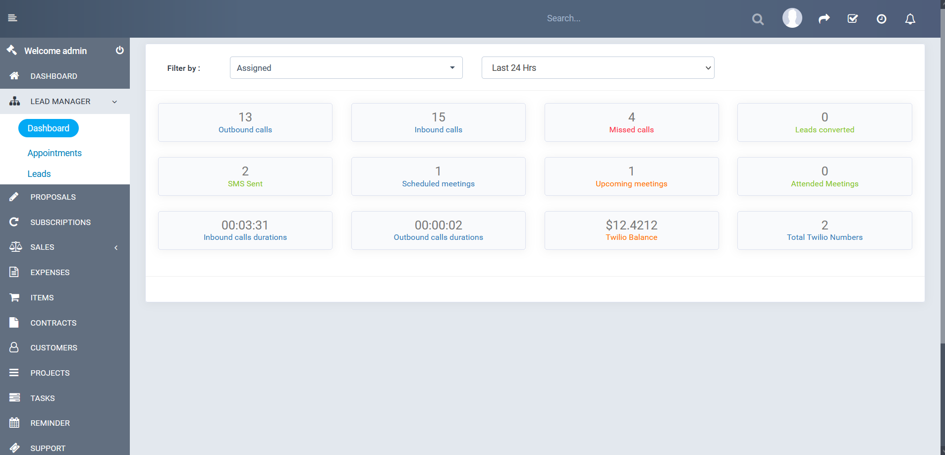Open the notifications bell icon
This screenshot has width=945, height=455.
pyautogui.click(x=910, y=18)
